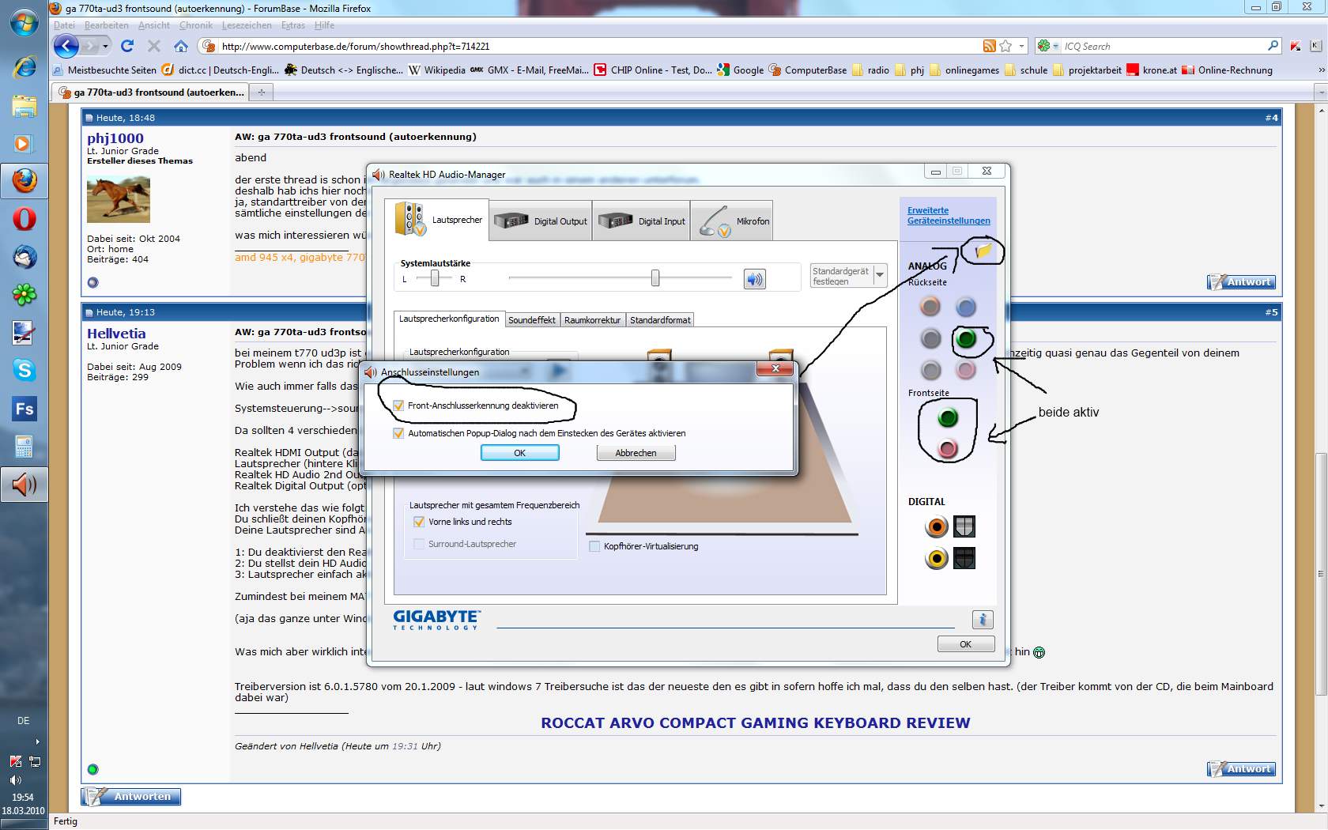Open Erweiterte Geräteeinstellungen link
Screen dimensions: 1328x830
[949, 215]
